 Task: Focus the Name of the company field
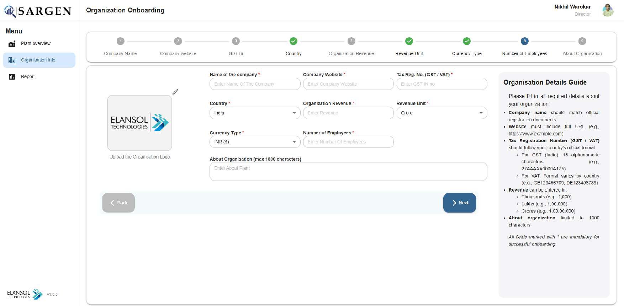click(x=255, y=84)
